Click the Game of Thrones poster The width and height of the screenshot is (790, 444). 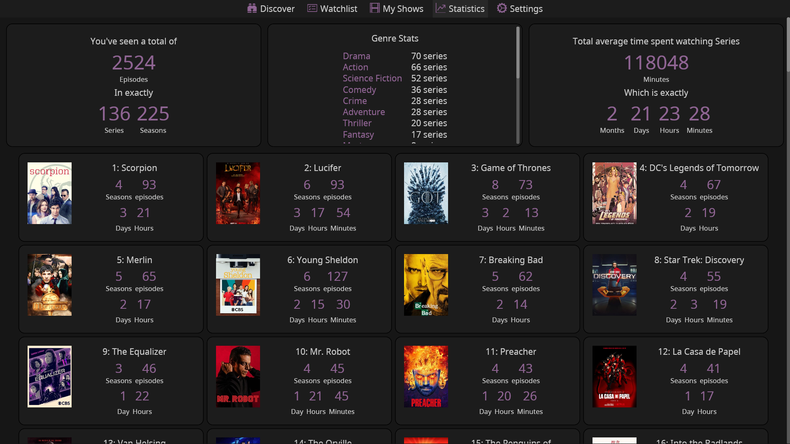point(426,193)
